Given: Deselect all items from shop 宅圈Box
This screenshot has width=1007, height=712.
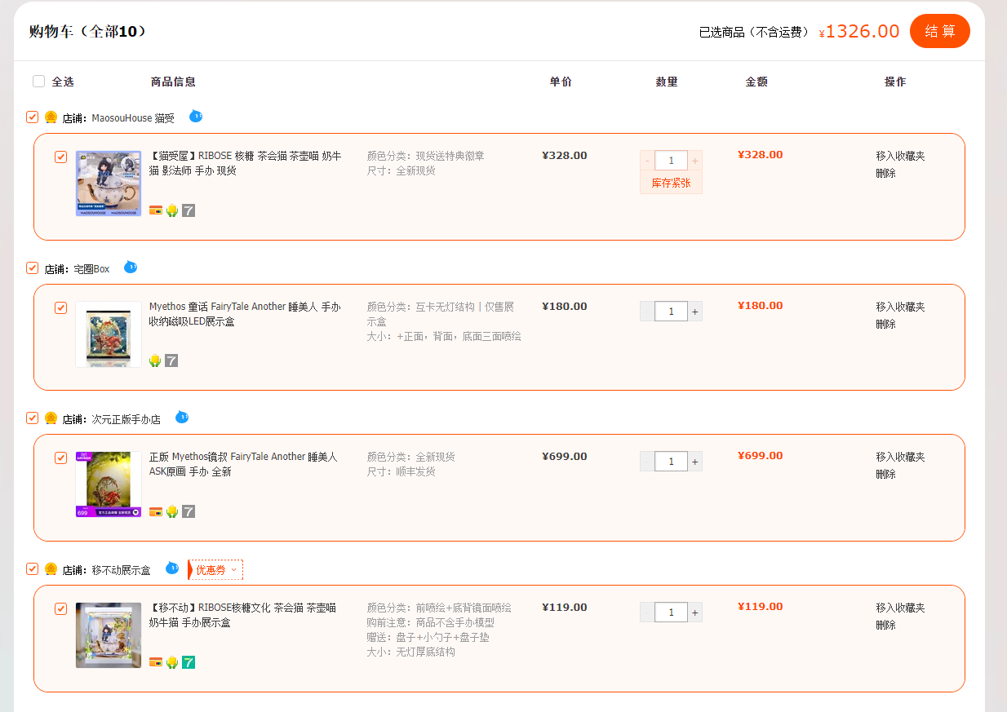Looking at the screenshot, I should (x=32, y=268).
